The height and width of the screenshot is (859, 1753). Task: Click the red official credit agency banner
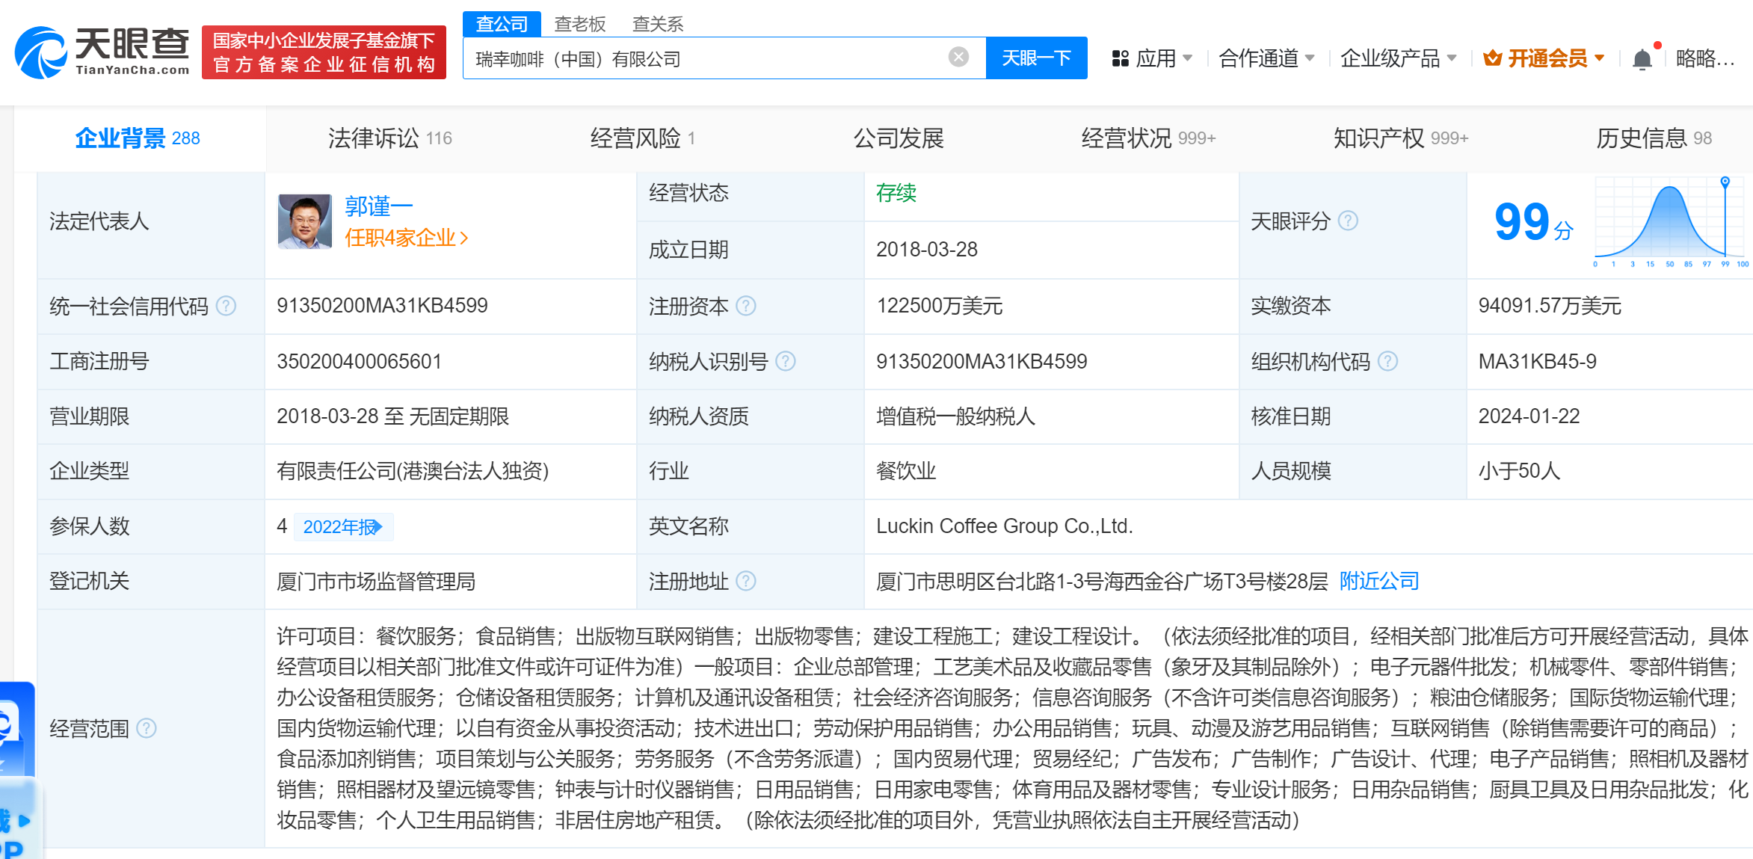pyautogui.click(x=324, y=52)
